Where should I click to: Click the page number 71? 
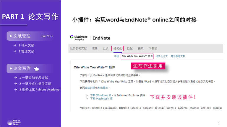coord(218,123)
